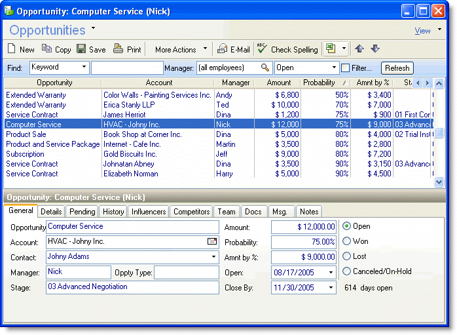Open the Close By date dropdown

coord(331,287)
